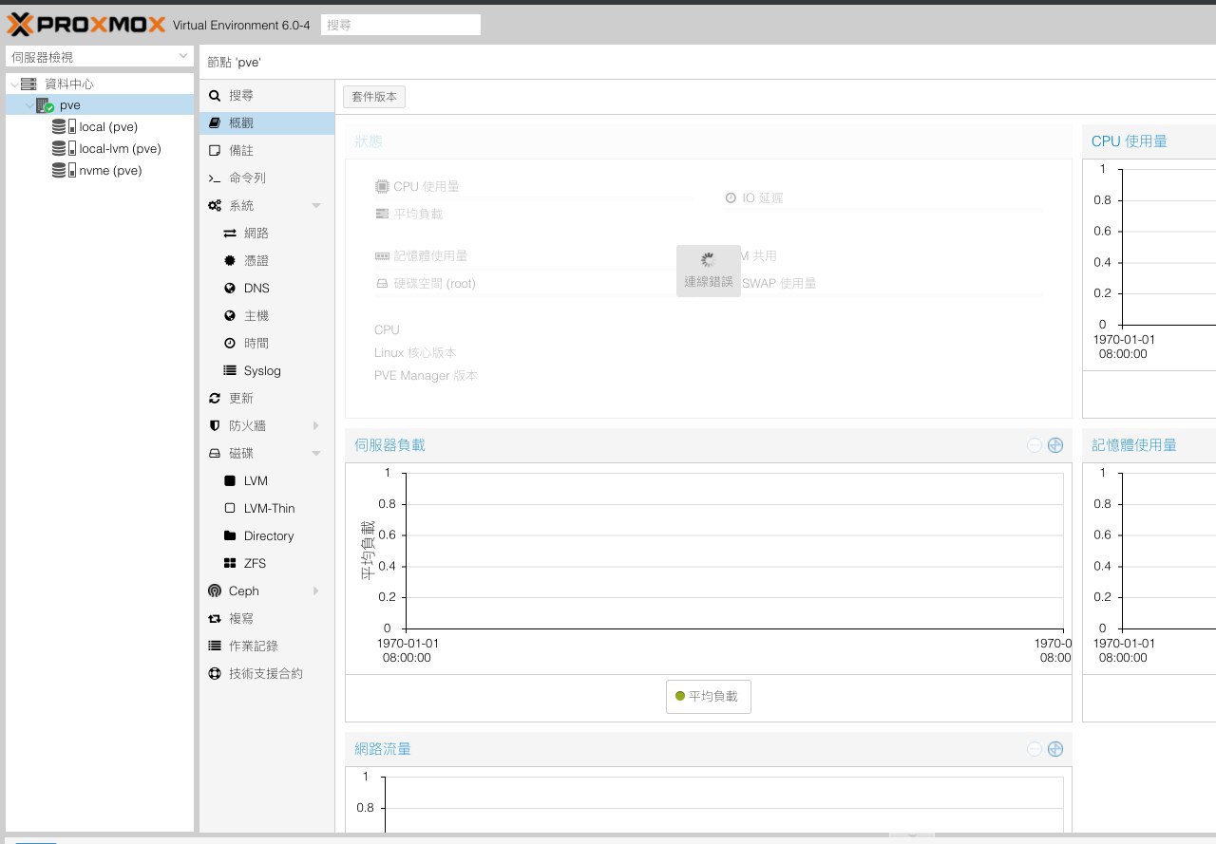Click the 硬碟空間 (root) label
The width and height of the screenshot is (1216, 844).
pyautogui.click(x=435, y=283)
